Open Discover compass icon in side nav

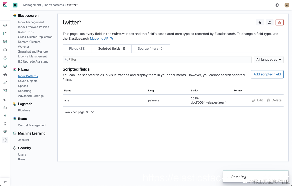(5, 25)
